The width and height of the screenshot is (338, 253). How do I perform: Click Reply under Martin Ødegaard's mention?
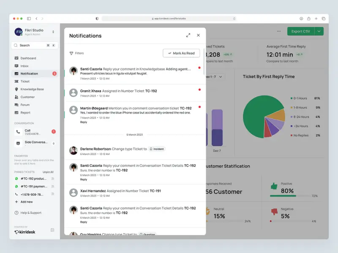(84, 122)
